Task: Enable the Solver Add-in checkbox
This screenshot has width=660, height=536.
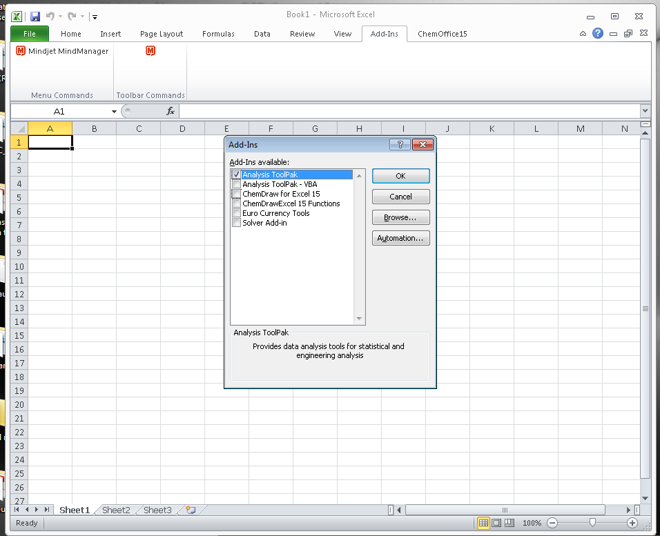Action: [237, 223]
